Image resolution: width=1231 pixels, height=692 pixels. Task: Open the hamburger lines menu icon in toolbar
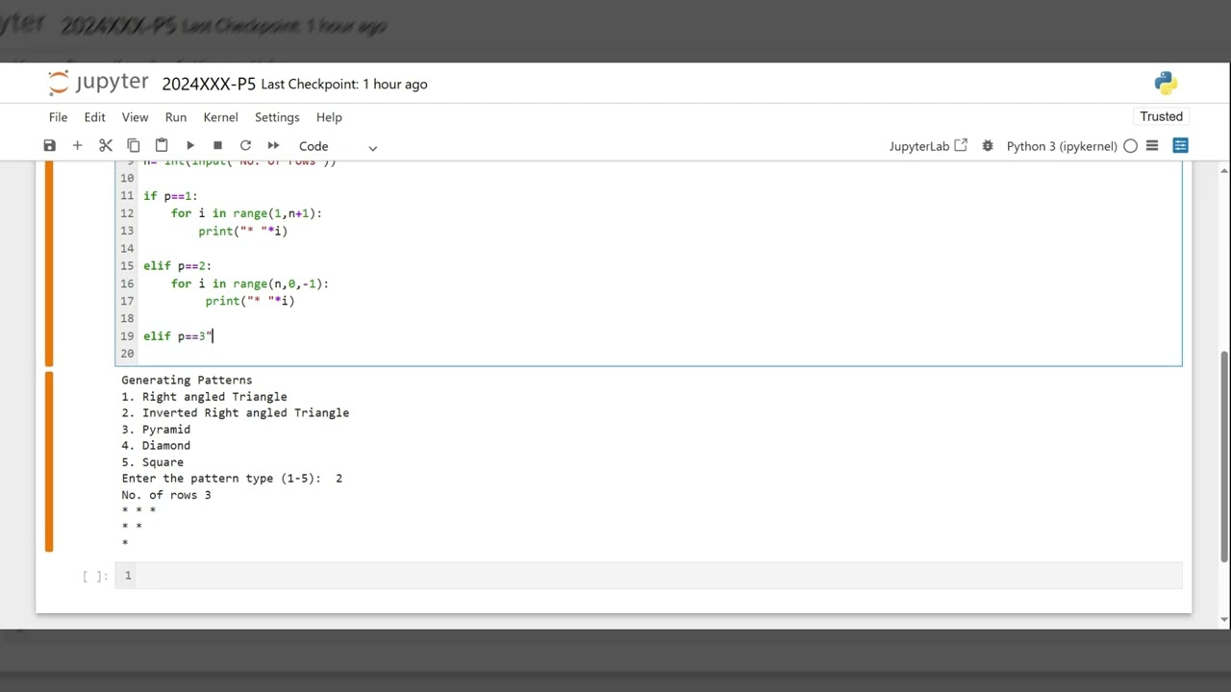tap(1152, 146)
